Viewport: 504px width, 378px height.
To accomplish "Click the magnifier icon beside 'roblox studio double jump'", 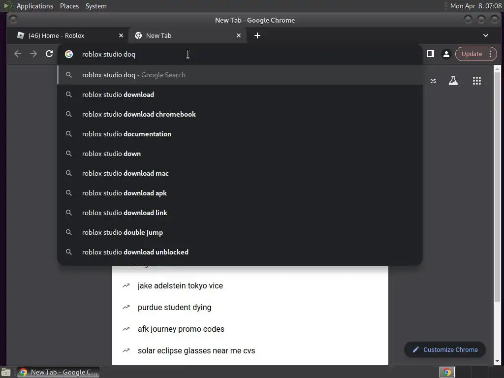I will click(x=69, y=232).
